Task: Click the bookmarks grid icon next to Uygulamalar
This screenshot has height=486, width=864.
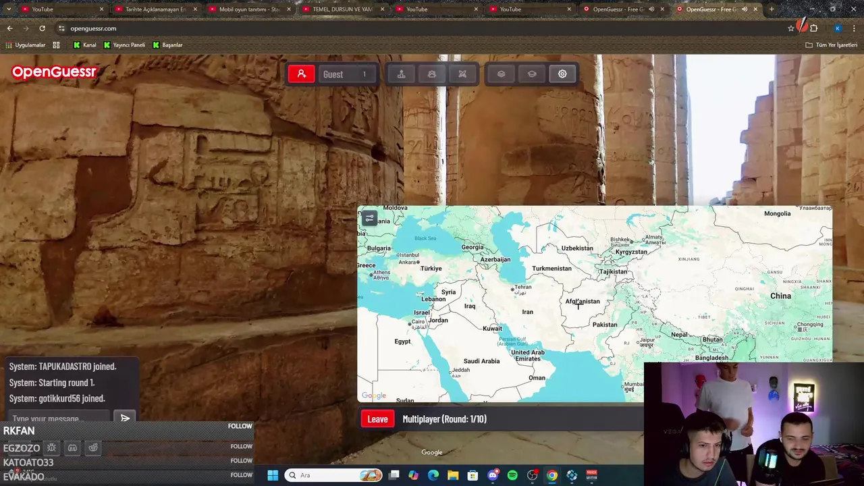Action: click(x=56, y=45)
